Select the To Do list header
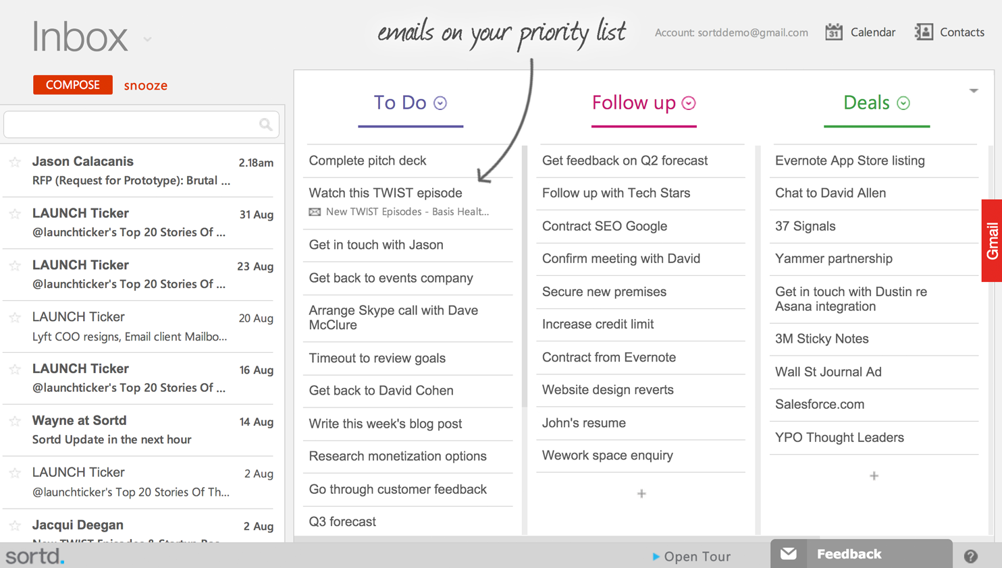This screenshot has height=568, width=1002. (x=400, y=103)
